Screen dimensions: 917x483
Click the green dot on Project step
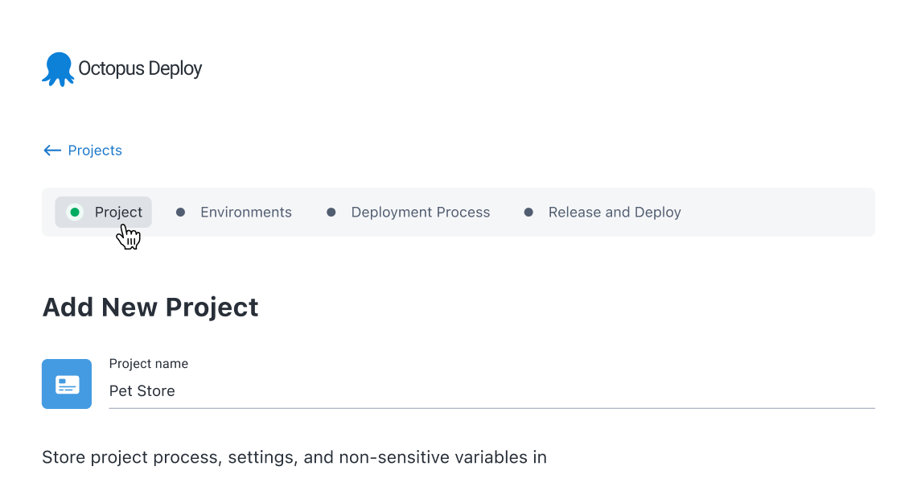[x=75, y=213]
